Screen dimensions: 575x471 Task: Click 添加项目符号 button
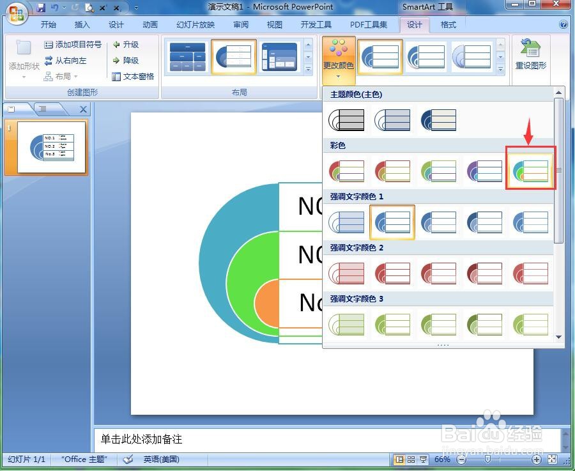(x=73, y=45)
